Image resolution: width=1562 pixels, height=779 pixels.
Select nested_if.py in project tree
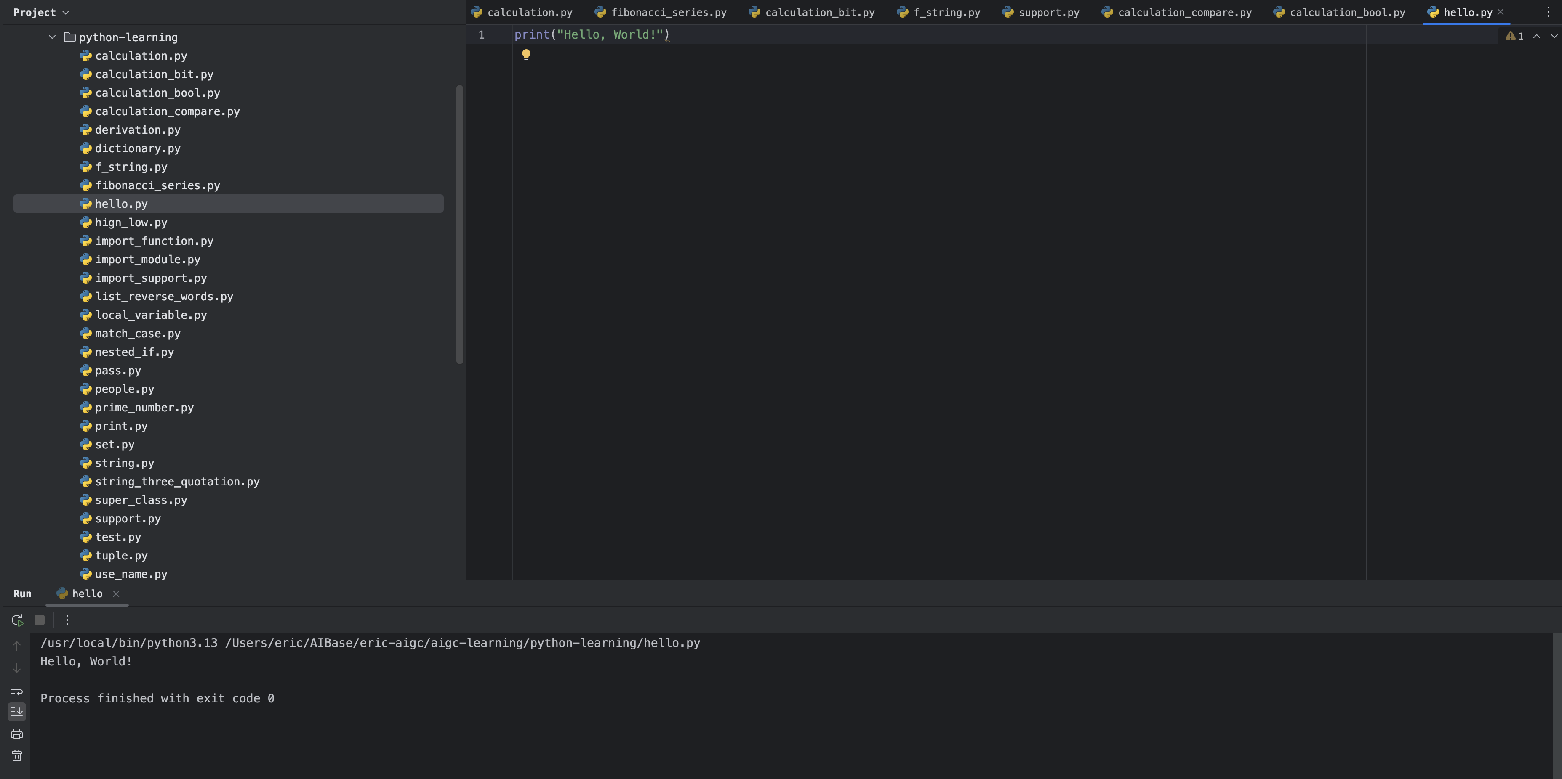127,352
